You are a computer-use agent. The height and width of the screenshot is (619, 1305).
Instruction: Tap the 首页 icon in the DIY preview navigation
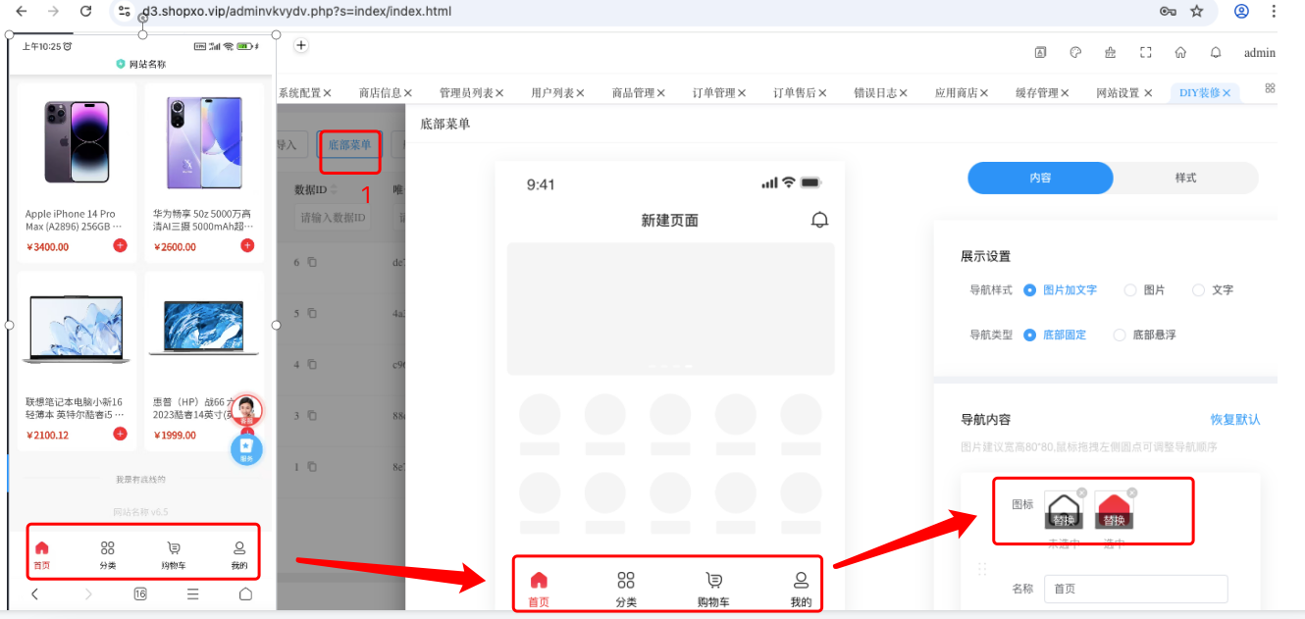[539, 580]
